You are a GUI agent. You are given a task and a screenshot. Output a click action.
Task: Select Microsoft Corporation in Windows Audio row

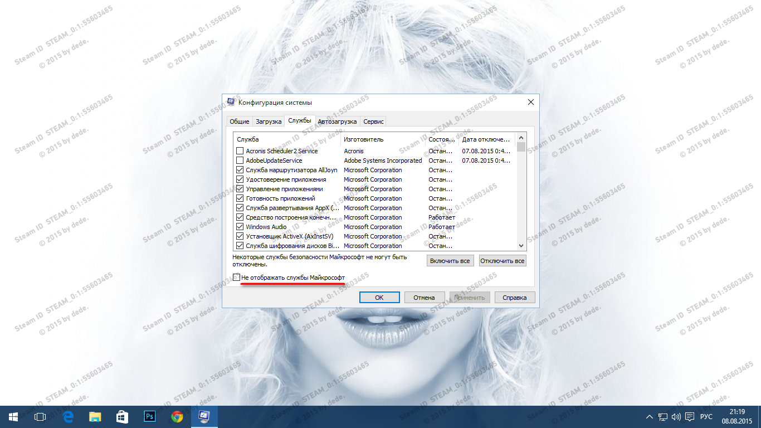click(x=373, y=227)
